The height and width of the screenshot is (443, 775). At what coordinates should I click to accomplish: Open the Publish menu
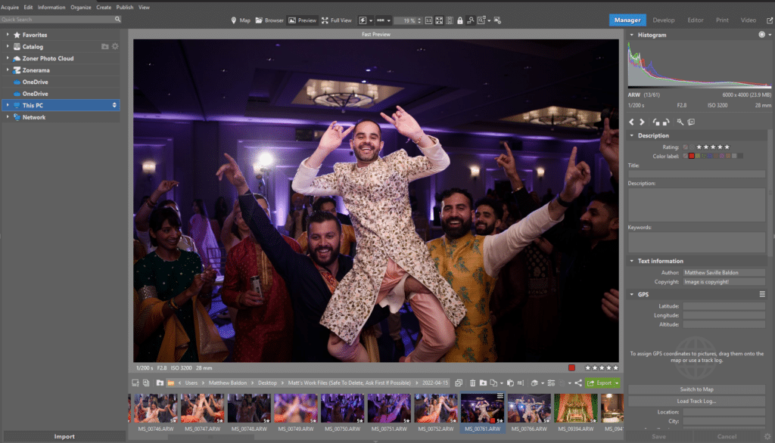point(125,8)
